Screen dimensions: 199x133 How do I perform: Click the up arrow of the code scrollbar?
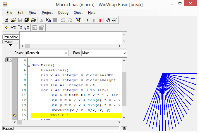tap(124, 60)
